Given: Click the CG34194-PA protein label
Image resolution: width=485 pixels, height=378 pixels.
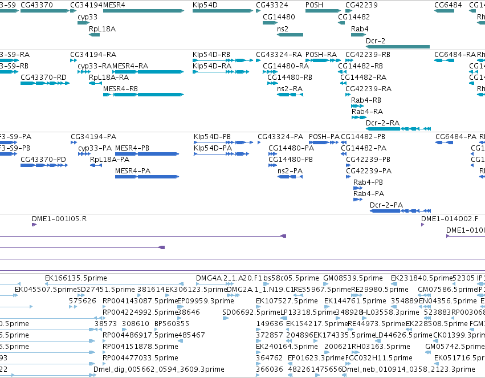Looking at the screenshot, I should pos(93,137).
